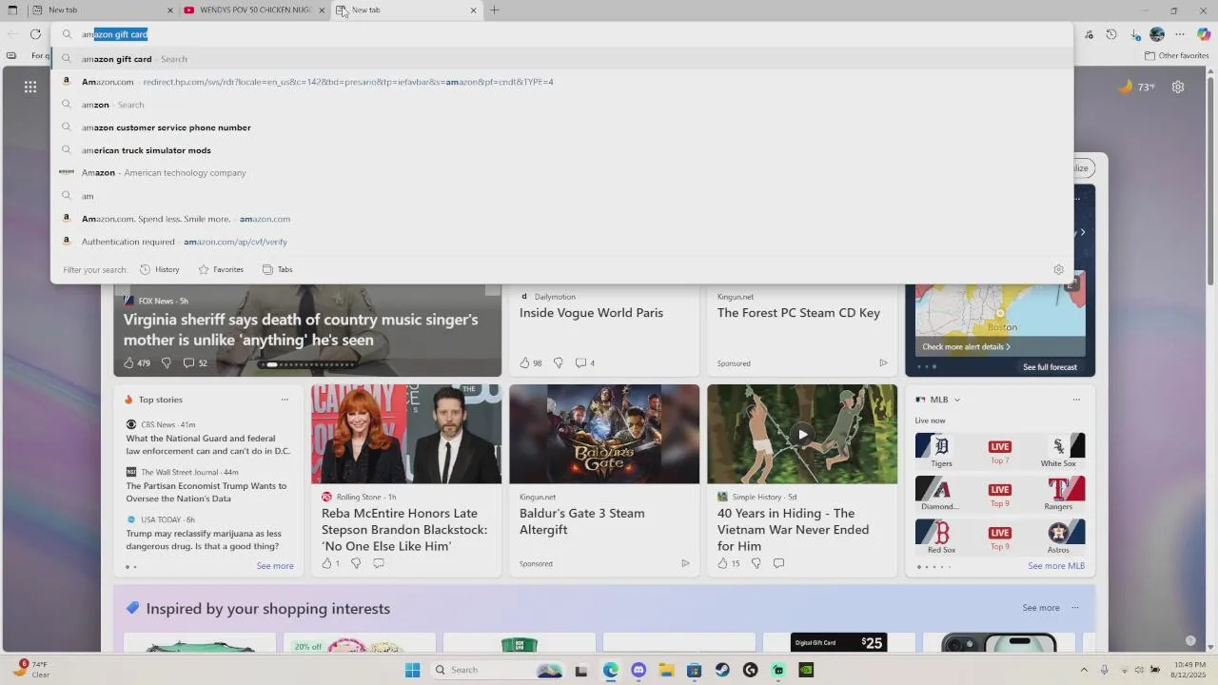Open the History toolbar icon
Image resolution: width=1218 pixels, height=685 pixels.
click(1111, 34)
